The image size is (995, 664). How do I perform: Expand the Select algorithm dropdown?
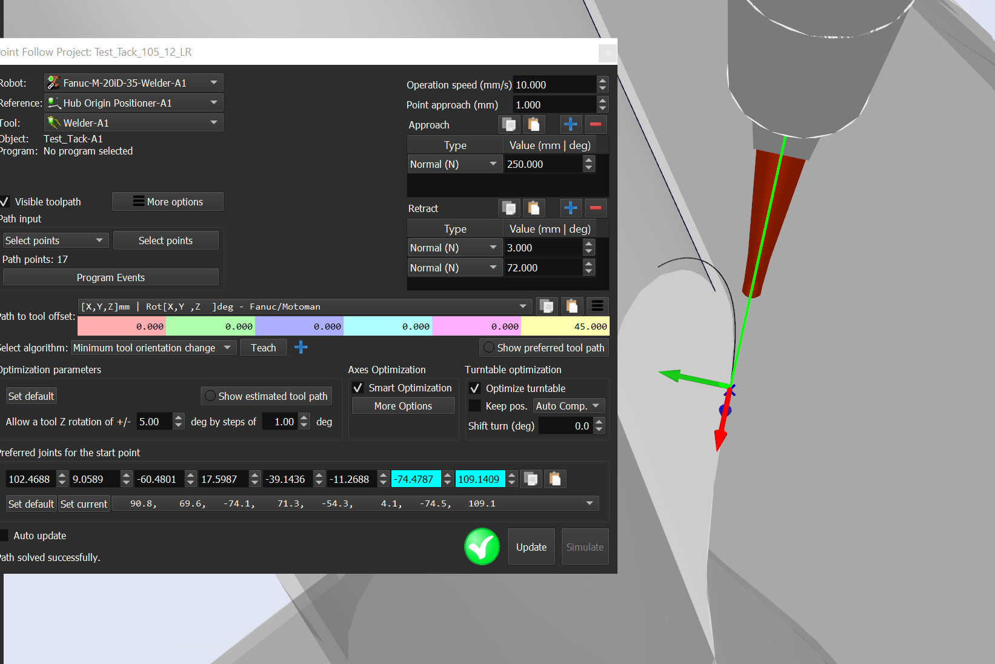click(153, 348)
